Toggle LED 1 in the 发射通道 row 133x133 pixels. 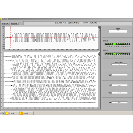pos(106,44)
